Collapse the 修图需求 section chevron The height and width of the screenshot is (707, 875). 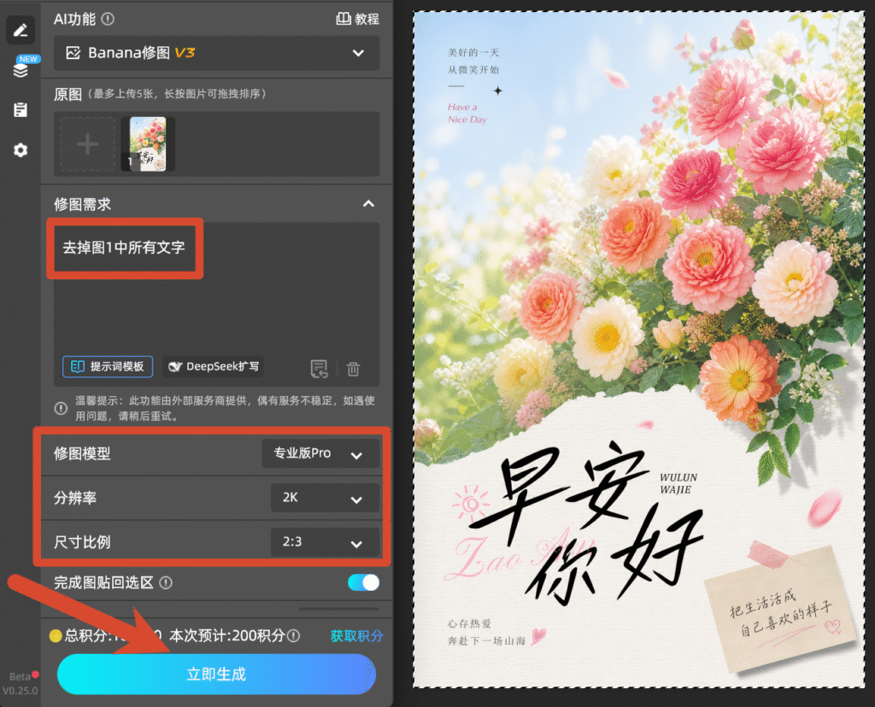[369, 204]
